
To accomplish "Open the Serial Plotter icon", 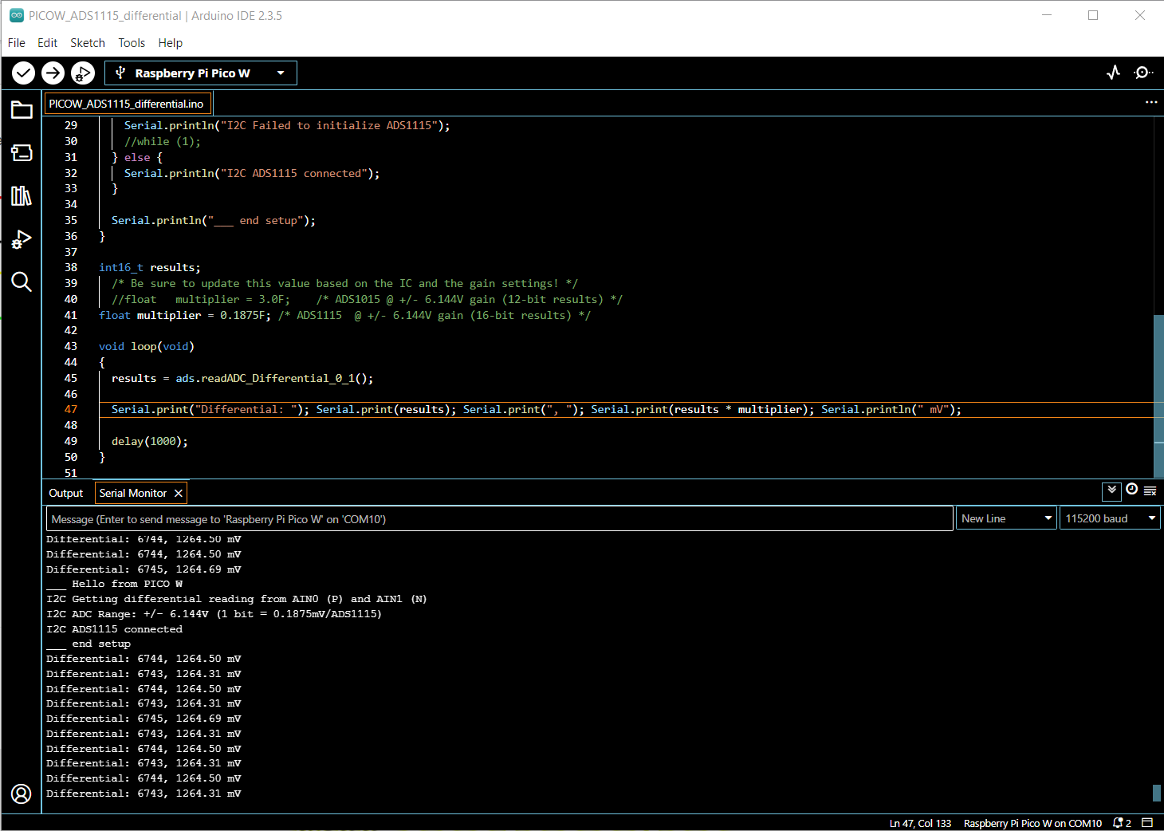I will coord(1114,73).
